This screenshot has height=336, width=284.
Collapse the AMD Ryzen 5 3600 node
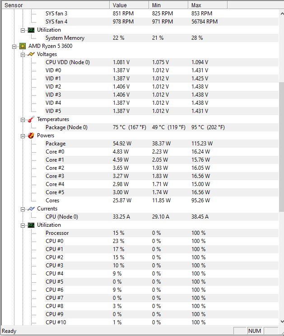pyautogui.click(x=14, y=47)
